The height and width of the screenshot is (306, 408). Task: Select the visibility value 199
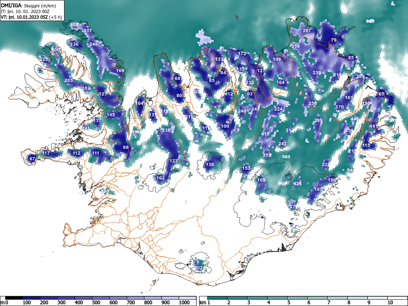[277, 59]
